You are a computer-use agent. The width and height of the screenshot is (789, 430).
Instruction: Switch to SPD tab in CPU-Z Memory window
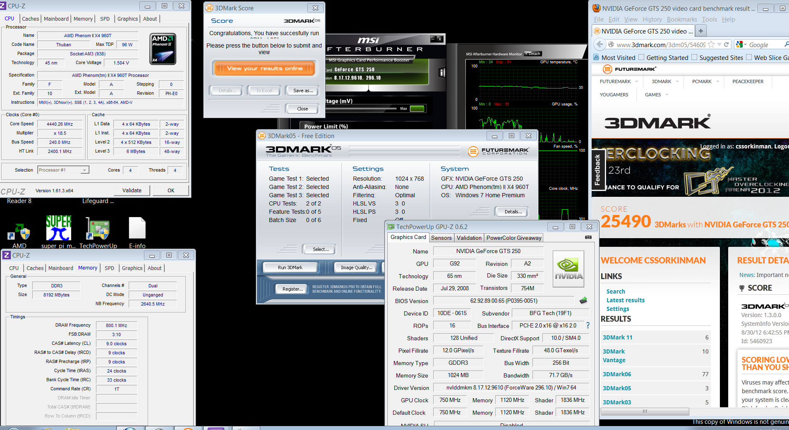pos(109,268)
